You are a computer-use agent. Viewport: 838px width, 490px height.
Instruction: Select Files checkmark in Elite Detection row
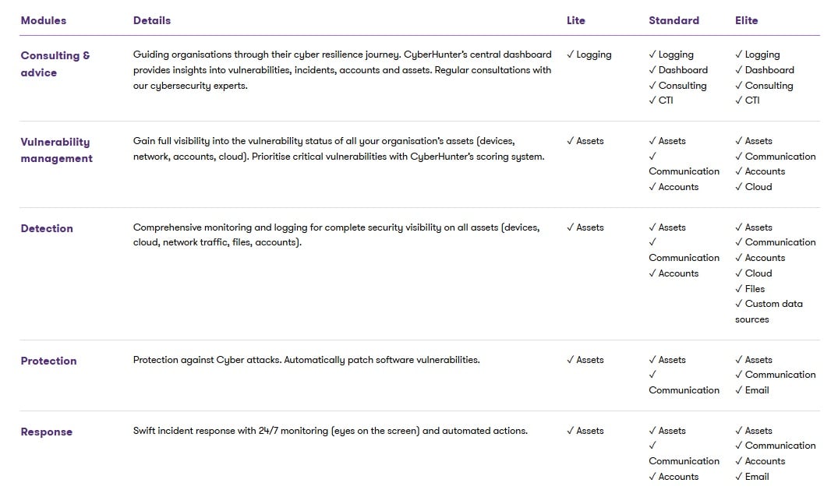coord(750,288)
